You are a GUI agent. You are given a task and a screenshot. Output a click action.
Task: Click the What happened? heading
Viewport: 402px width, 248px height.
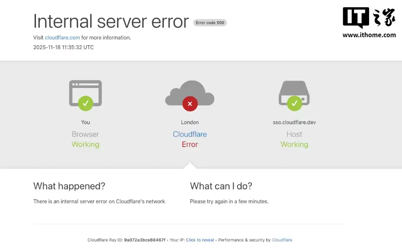69,186
